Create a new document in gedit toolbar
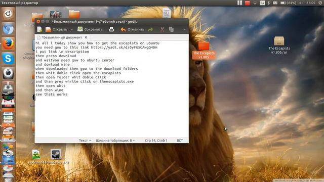The image size is (324, 182). [x=39, y=29]
